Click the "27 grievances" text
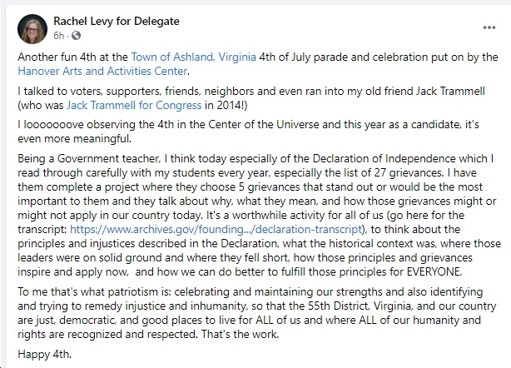 [x=409, y=172]
